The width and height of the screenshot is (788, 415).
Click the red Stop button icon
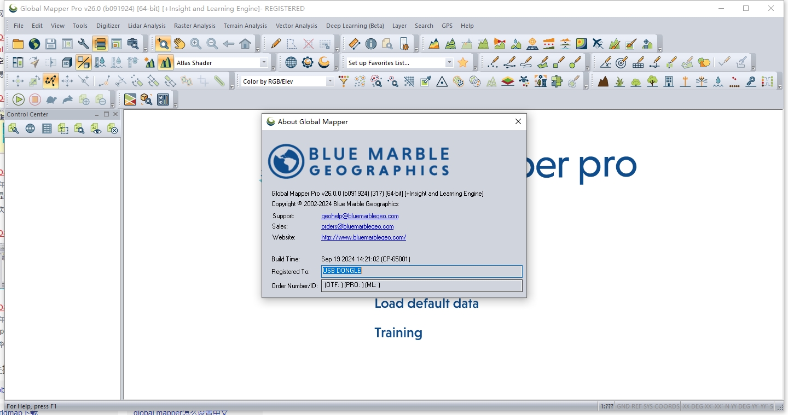click(x=35, y=100)
